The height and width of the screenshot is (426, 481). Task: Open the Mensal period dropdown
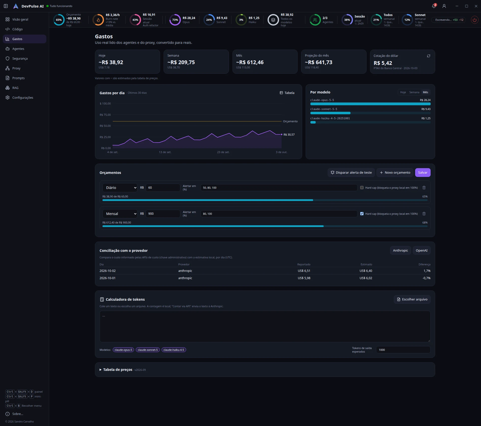coord(120,214)
